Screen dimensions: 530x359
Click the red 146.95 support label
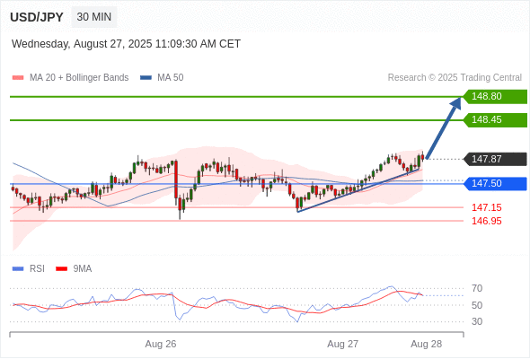pos(486,221)
